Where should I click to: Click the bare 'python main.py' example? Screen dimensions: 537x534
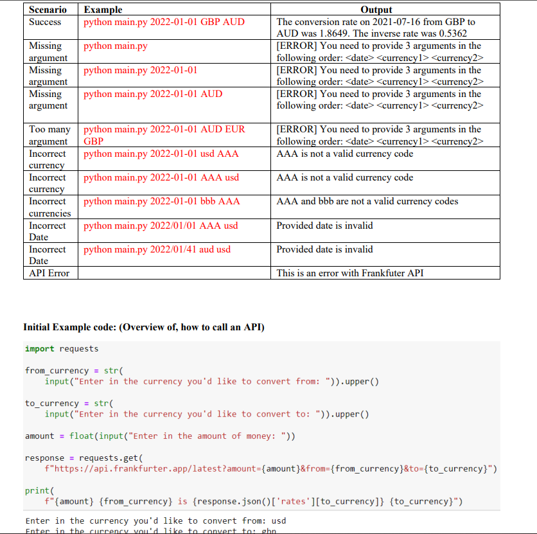[x=116, y=46]
